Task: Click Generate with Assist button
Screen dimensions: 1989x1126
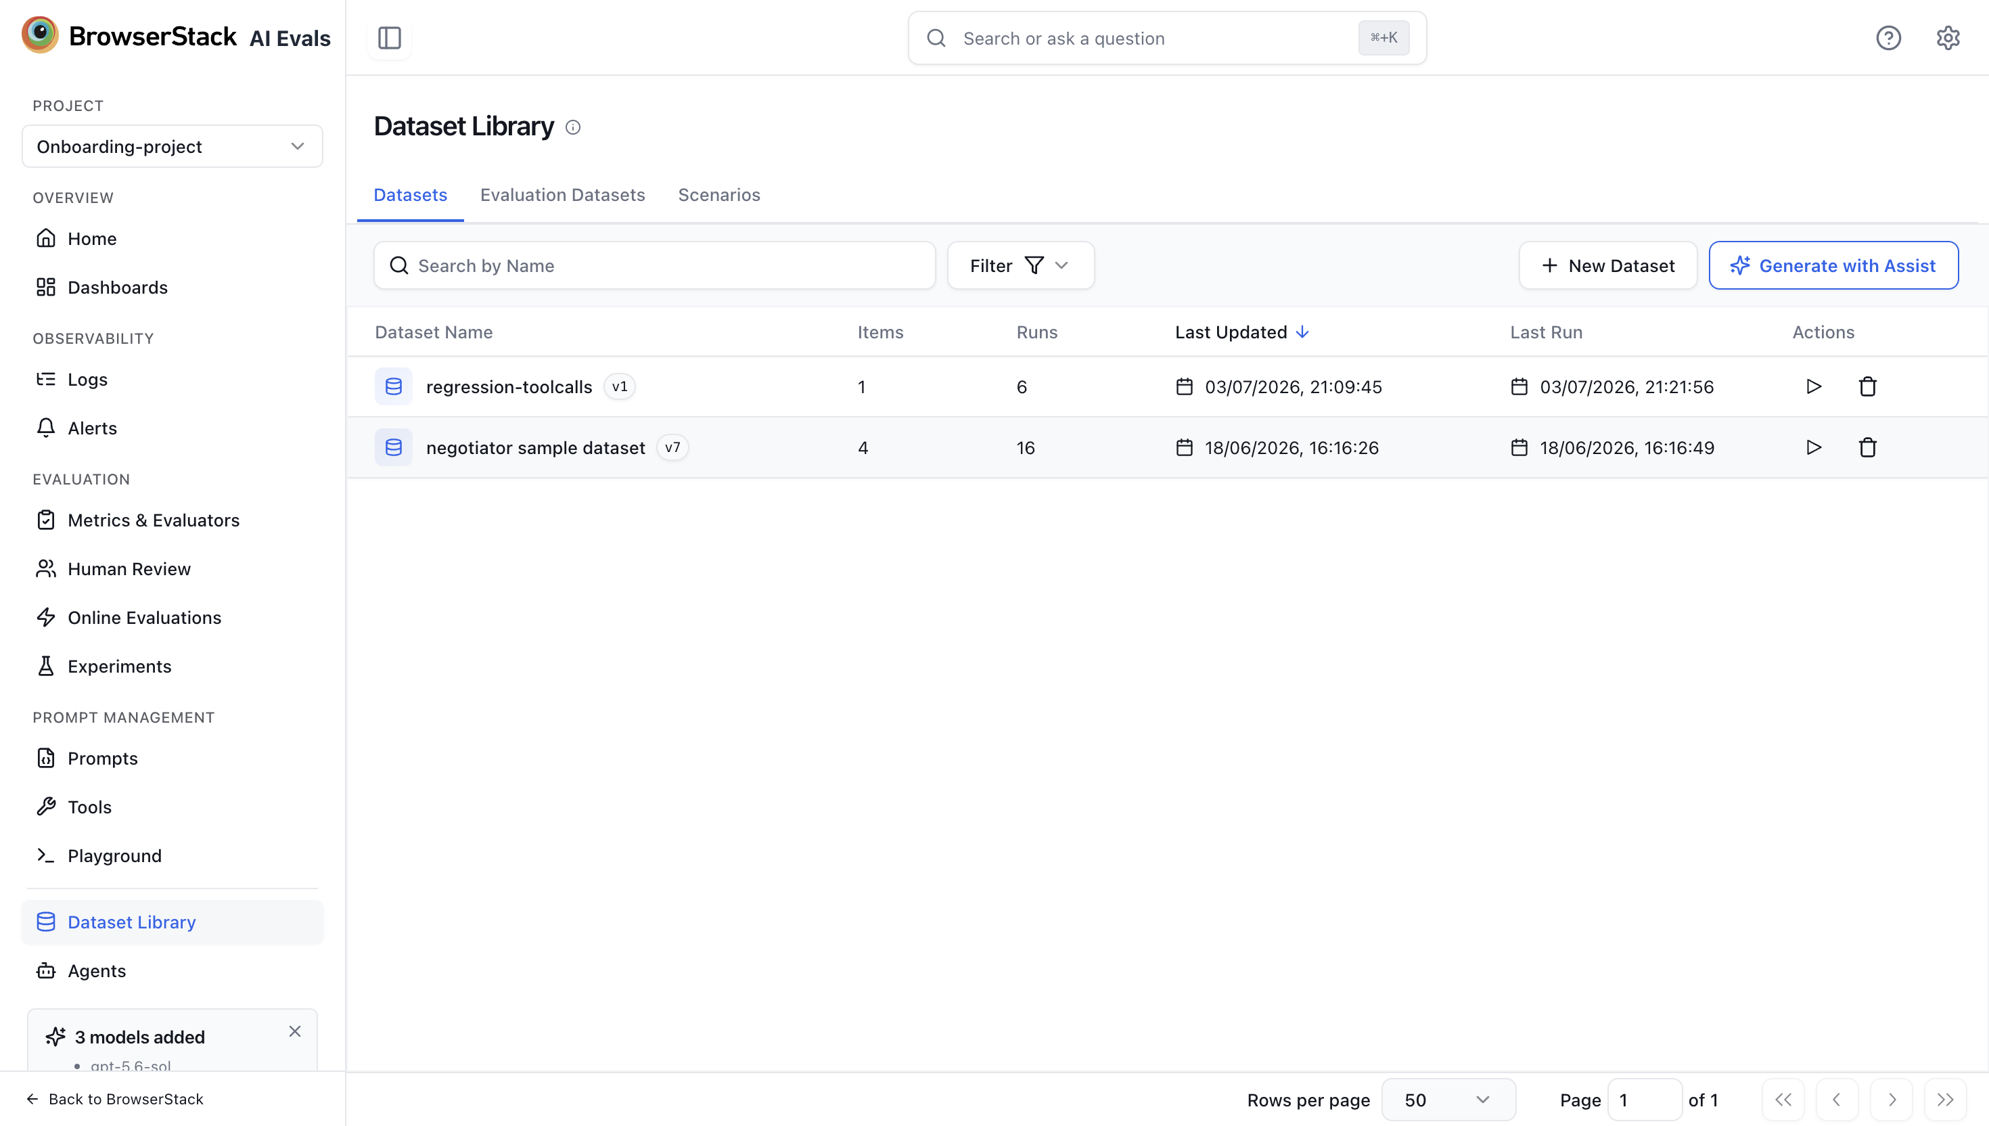Action: (1833, 266)
